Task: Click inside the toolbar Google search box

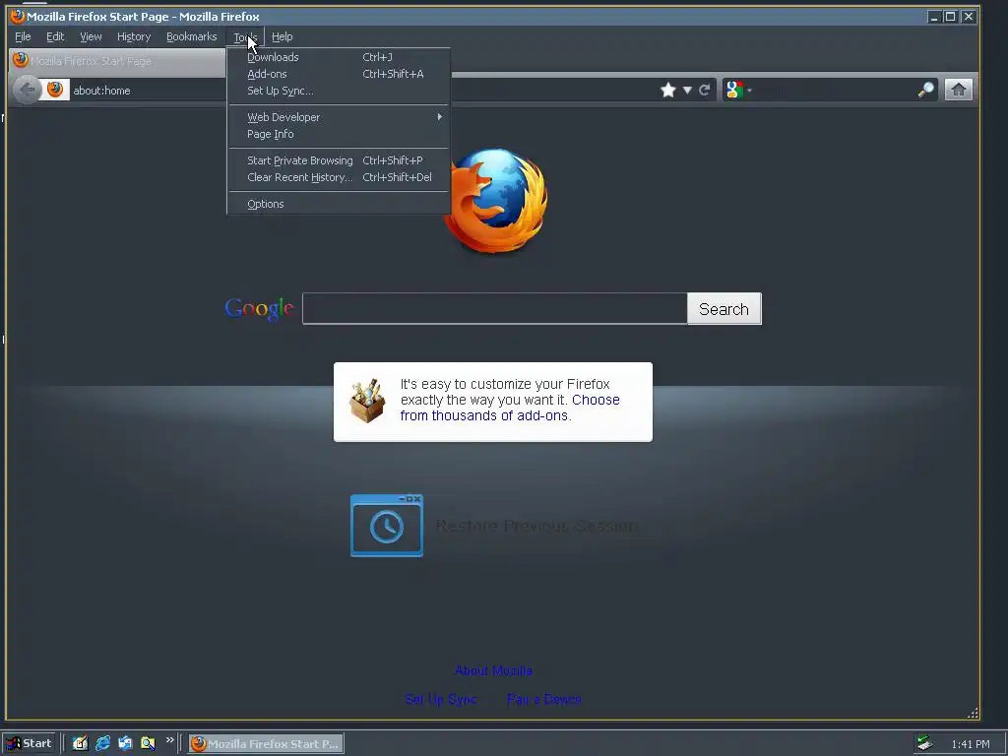Action: pyautogui.click(x=835, y=90)
